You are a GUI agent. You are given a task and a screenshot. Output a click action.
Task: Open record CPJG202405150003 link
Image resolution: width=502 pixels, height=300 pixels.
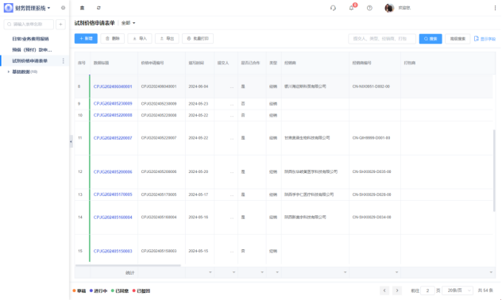click(x=113, y=251)
